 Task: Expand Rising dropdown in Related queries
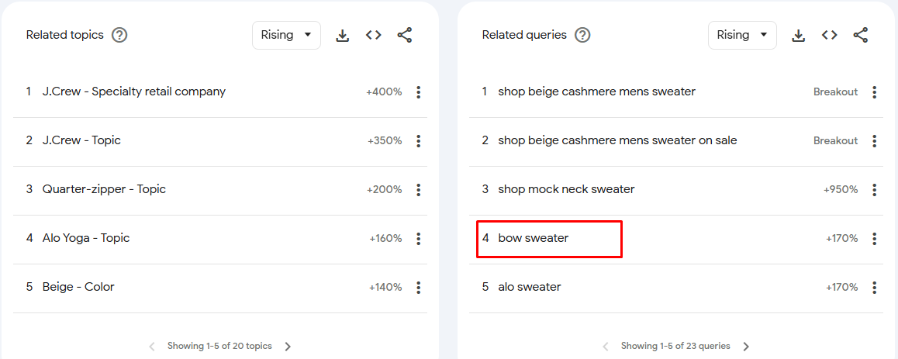[x=742, y=35]
